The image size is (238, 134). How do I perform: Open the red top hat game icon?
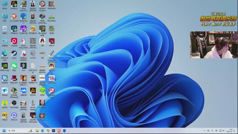click(x=14, y=78)
